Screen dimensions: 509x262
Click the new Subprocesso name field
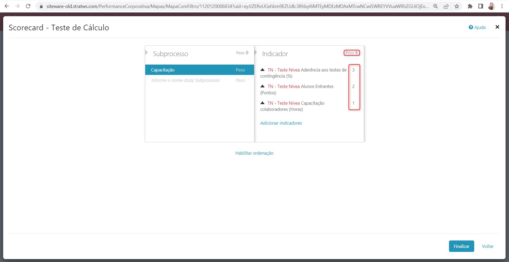coord(186,80)
